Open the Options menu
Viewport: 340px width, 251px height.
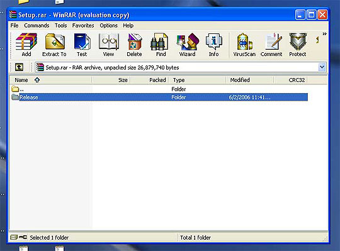click(108, 26)
